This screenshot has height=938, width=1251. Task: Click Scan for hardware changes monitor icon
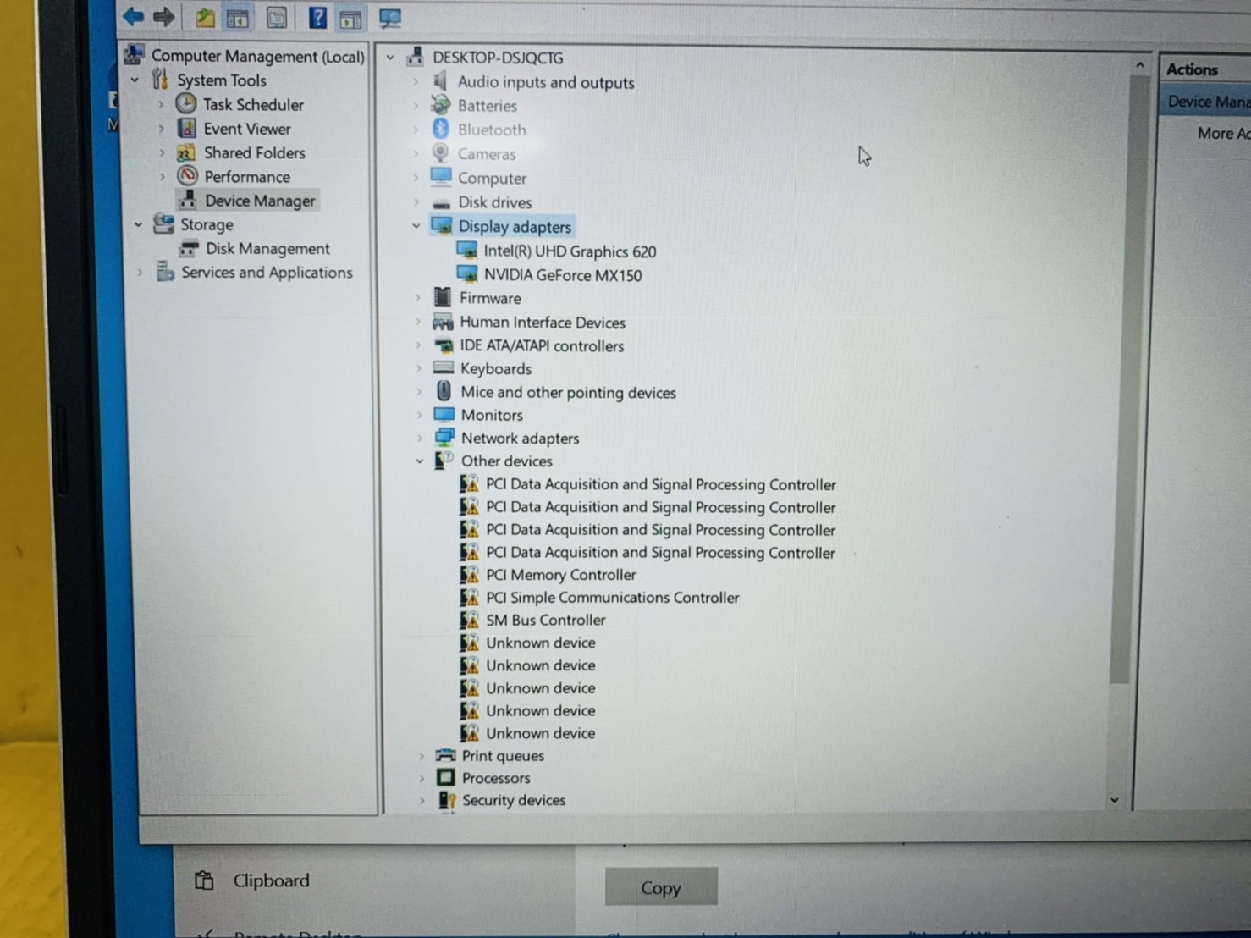389,18
